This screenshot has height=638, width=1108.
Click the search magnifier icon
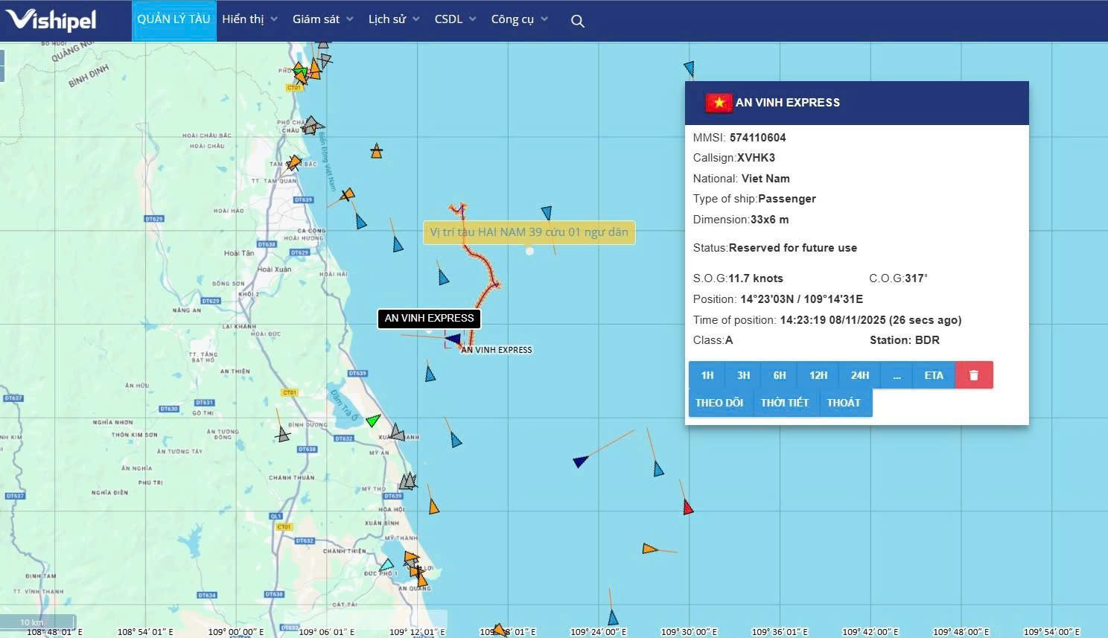(x=577, y=21)
